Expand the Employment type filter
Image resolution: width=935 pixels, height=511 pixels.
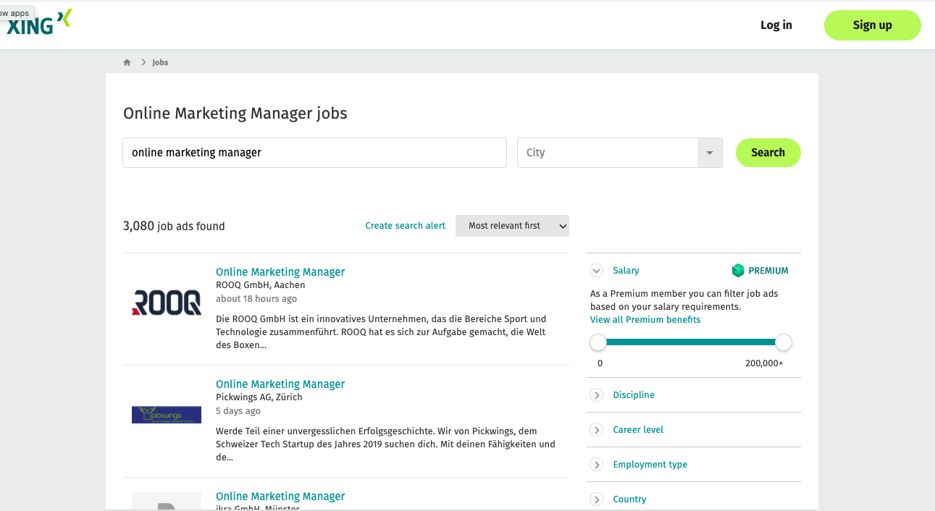(597, 465)
